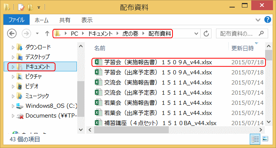Click the navigation pane scroll up arrow
Viewport: 276px width, 148px height.
[x=81, y=46]
